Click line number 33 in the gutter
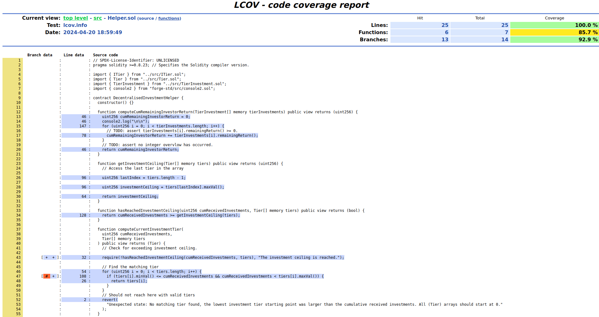Image resolution: width=599 pixels, height=317 pixels. pos(19,211)
